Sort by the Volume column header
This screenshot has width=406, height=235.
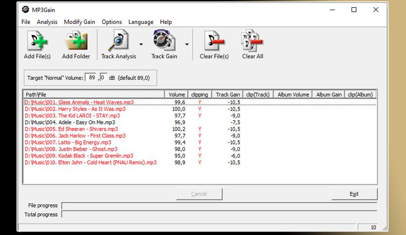[177, 95]
